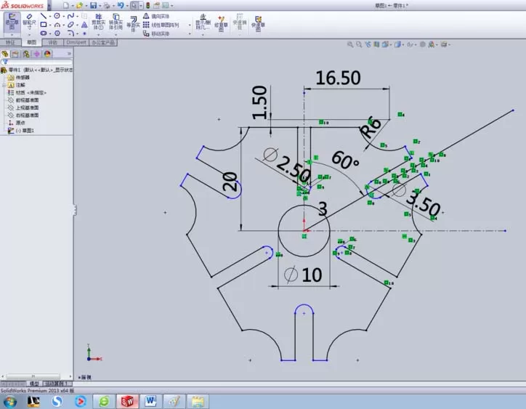Select the Spline sketch tool
Screen dimensions: 526x409
click(x=70, y=16)
